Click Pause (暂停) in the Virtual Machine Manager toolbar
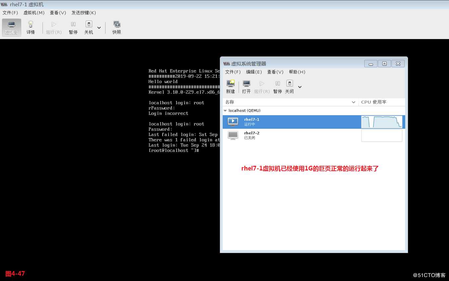 pyautogui.click(x=278, y=87)
